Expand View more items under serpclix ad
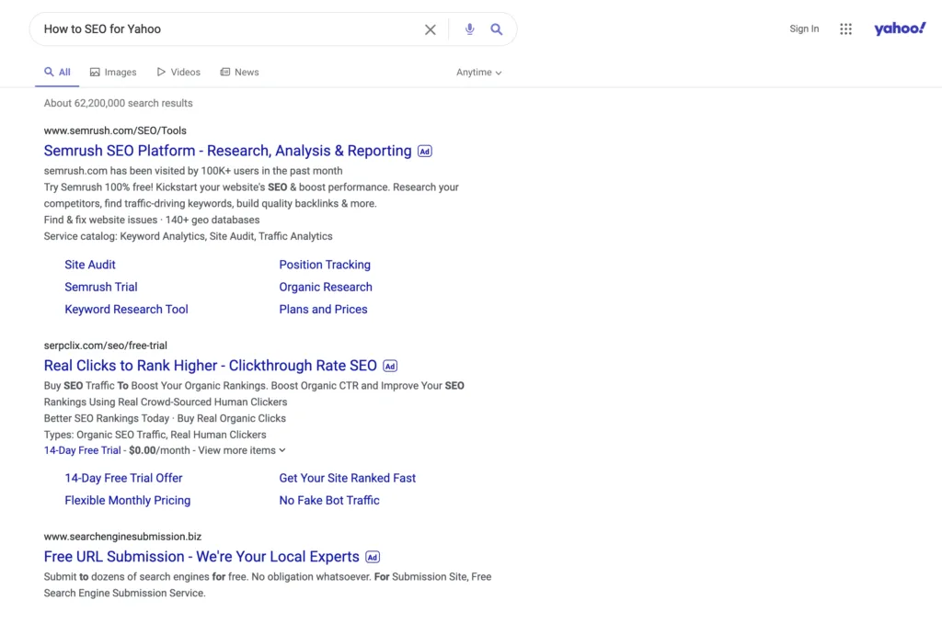The height and width of the screenshot is (623, 942). [x=242, y=450]
